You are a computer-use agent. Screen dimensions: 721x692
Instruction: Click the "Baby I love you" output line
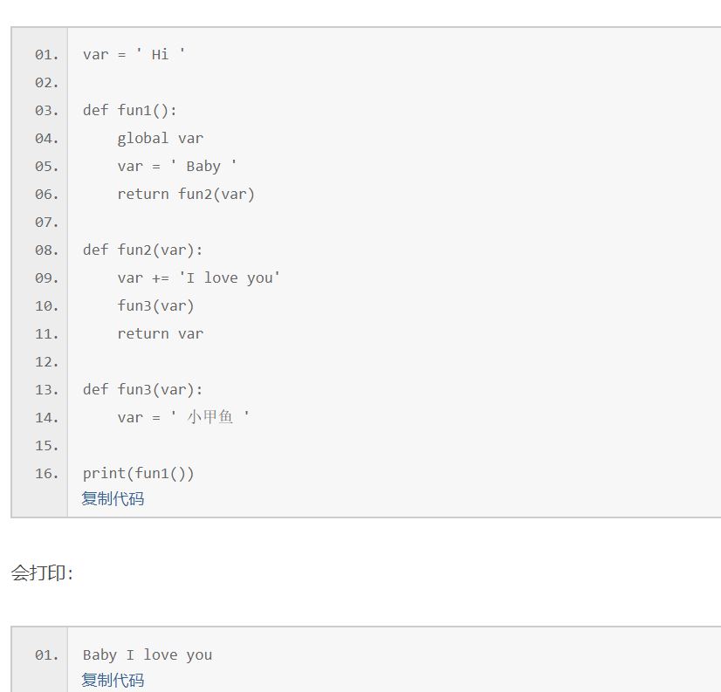point(147,654)
